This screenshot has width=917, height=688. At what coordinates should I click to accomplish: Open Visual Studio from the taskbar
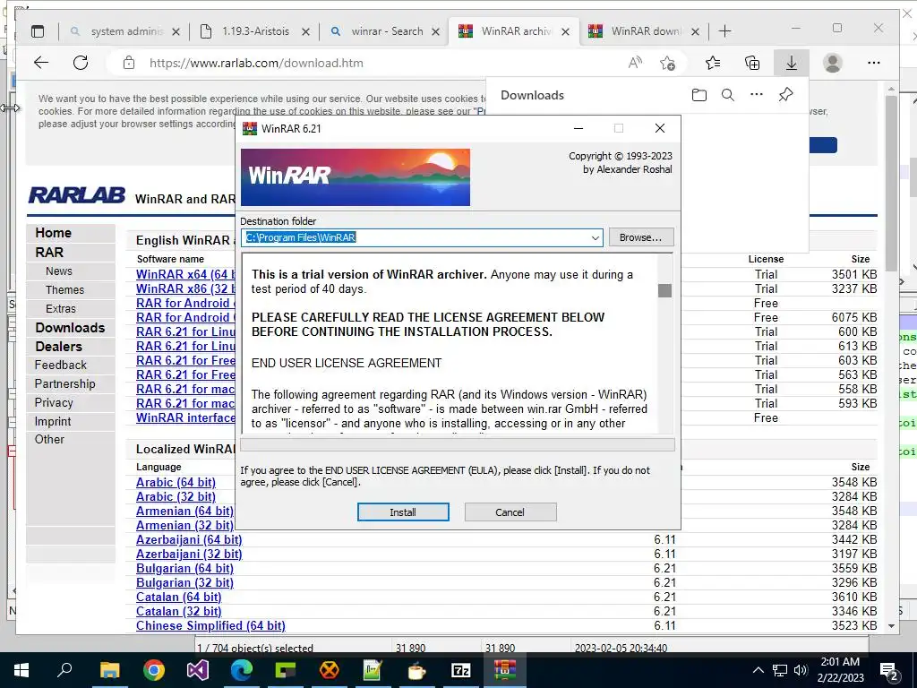[x=198, y=670]
